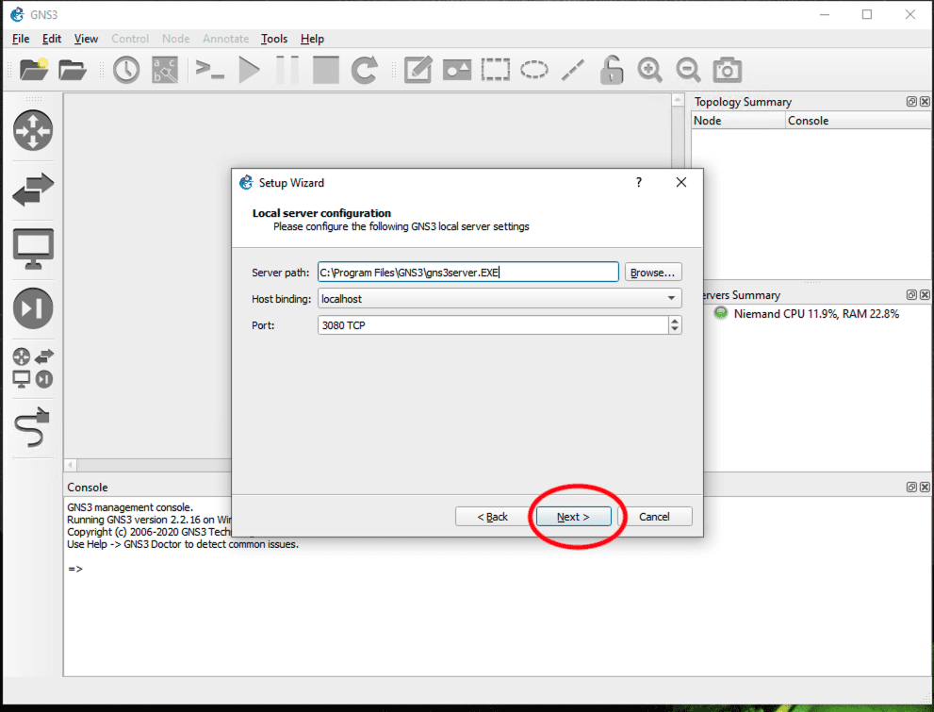Expand the Host binding dropdown
Viewport: 934px width, 712px height.
[671, 299]
